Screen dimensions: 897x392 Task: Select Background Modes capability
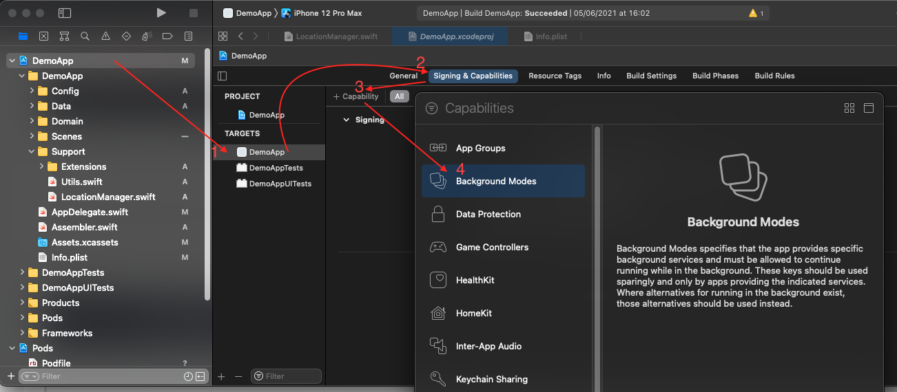(x=503, y=181)
